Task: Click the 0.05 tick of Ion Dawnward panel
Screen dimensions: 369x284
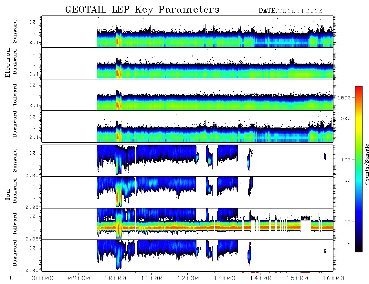Action: (x=32, y=270)
